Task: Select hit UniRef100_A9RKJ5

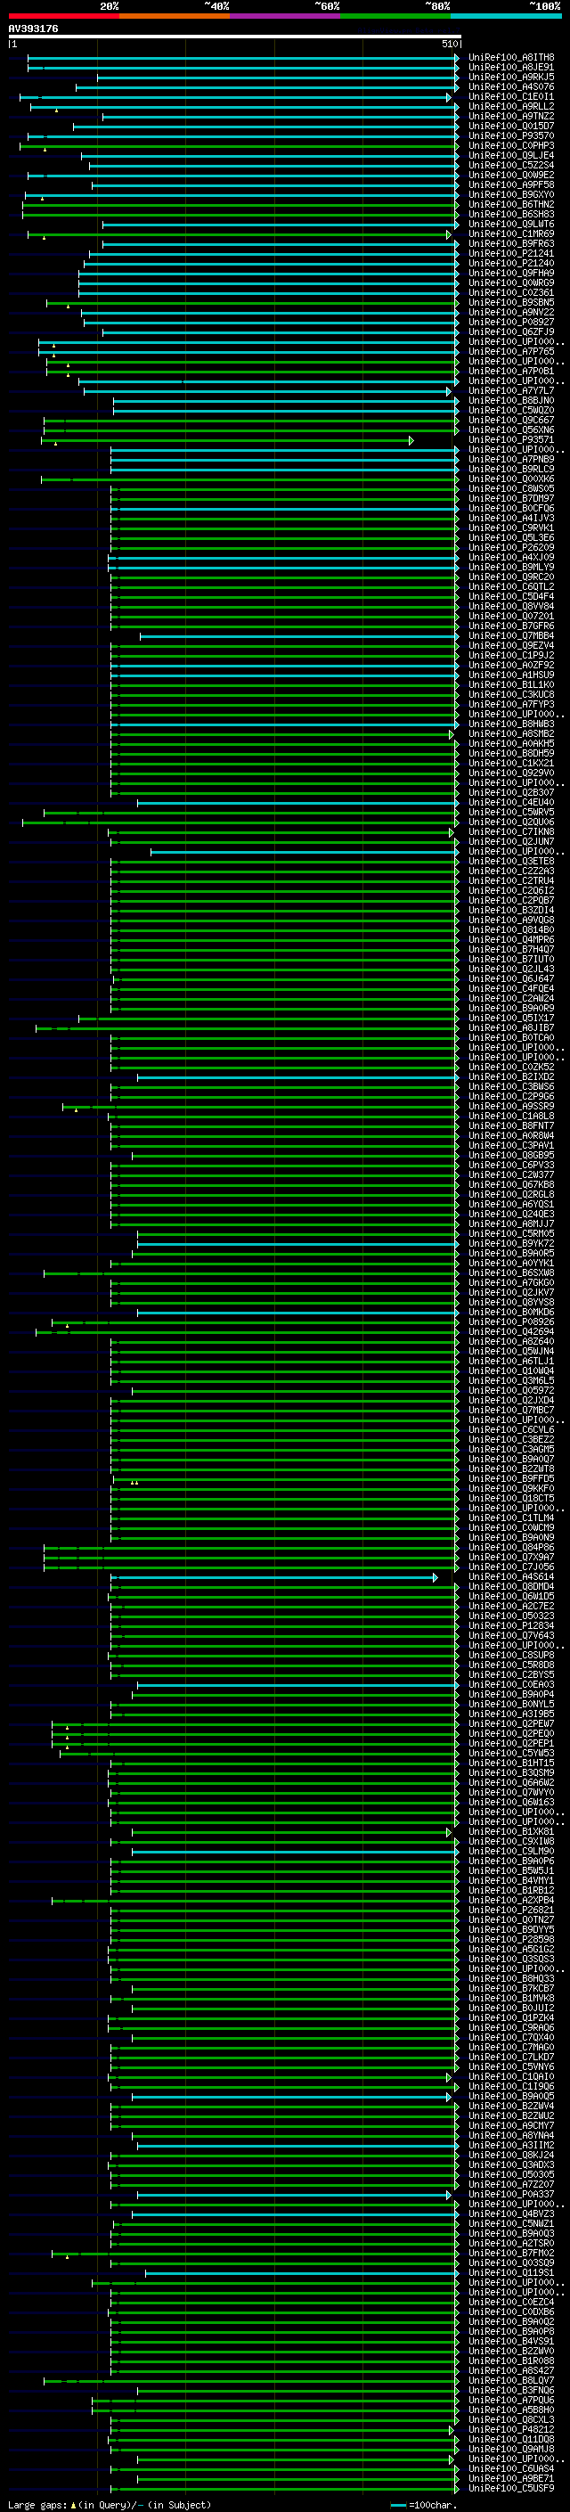Action: pos(511,77)
